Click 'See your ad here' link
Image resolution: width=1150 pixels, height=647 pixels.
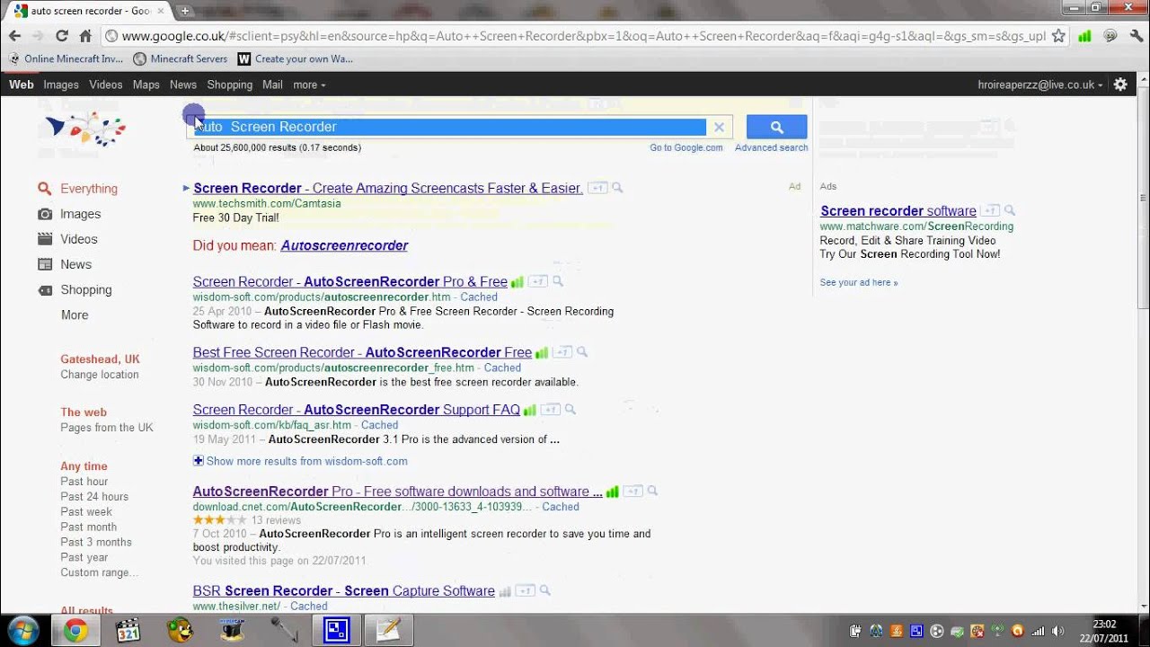click(858, 282)
